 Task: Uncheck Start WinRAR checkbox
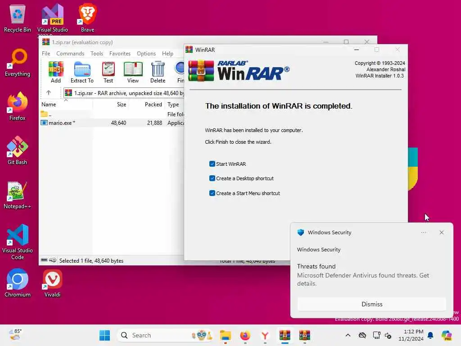(212, 164)
